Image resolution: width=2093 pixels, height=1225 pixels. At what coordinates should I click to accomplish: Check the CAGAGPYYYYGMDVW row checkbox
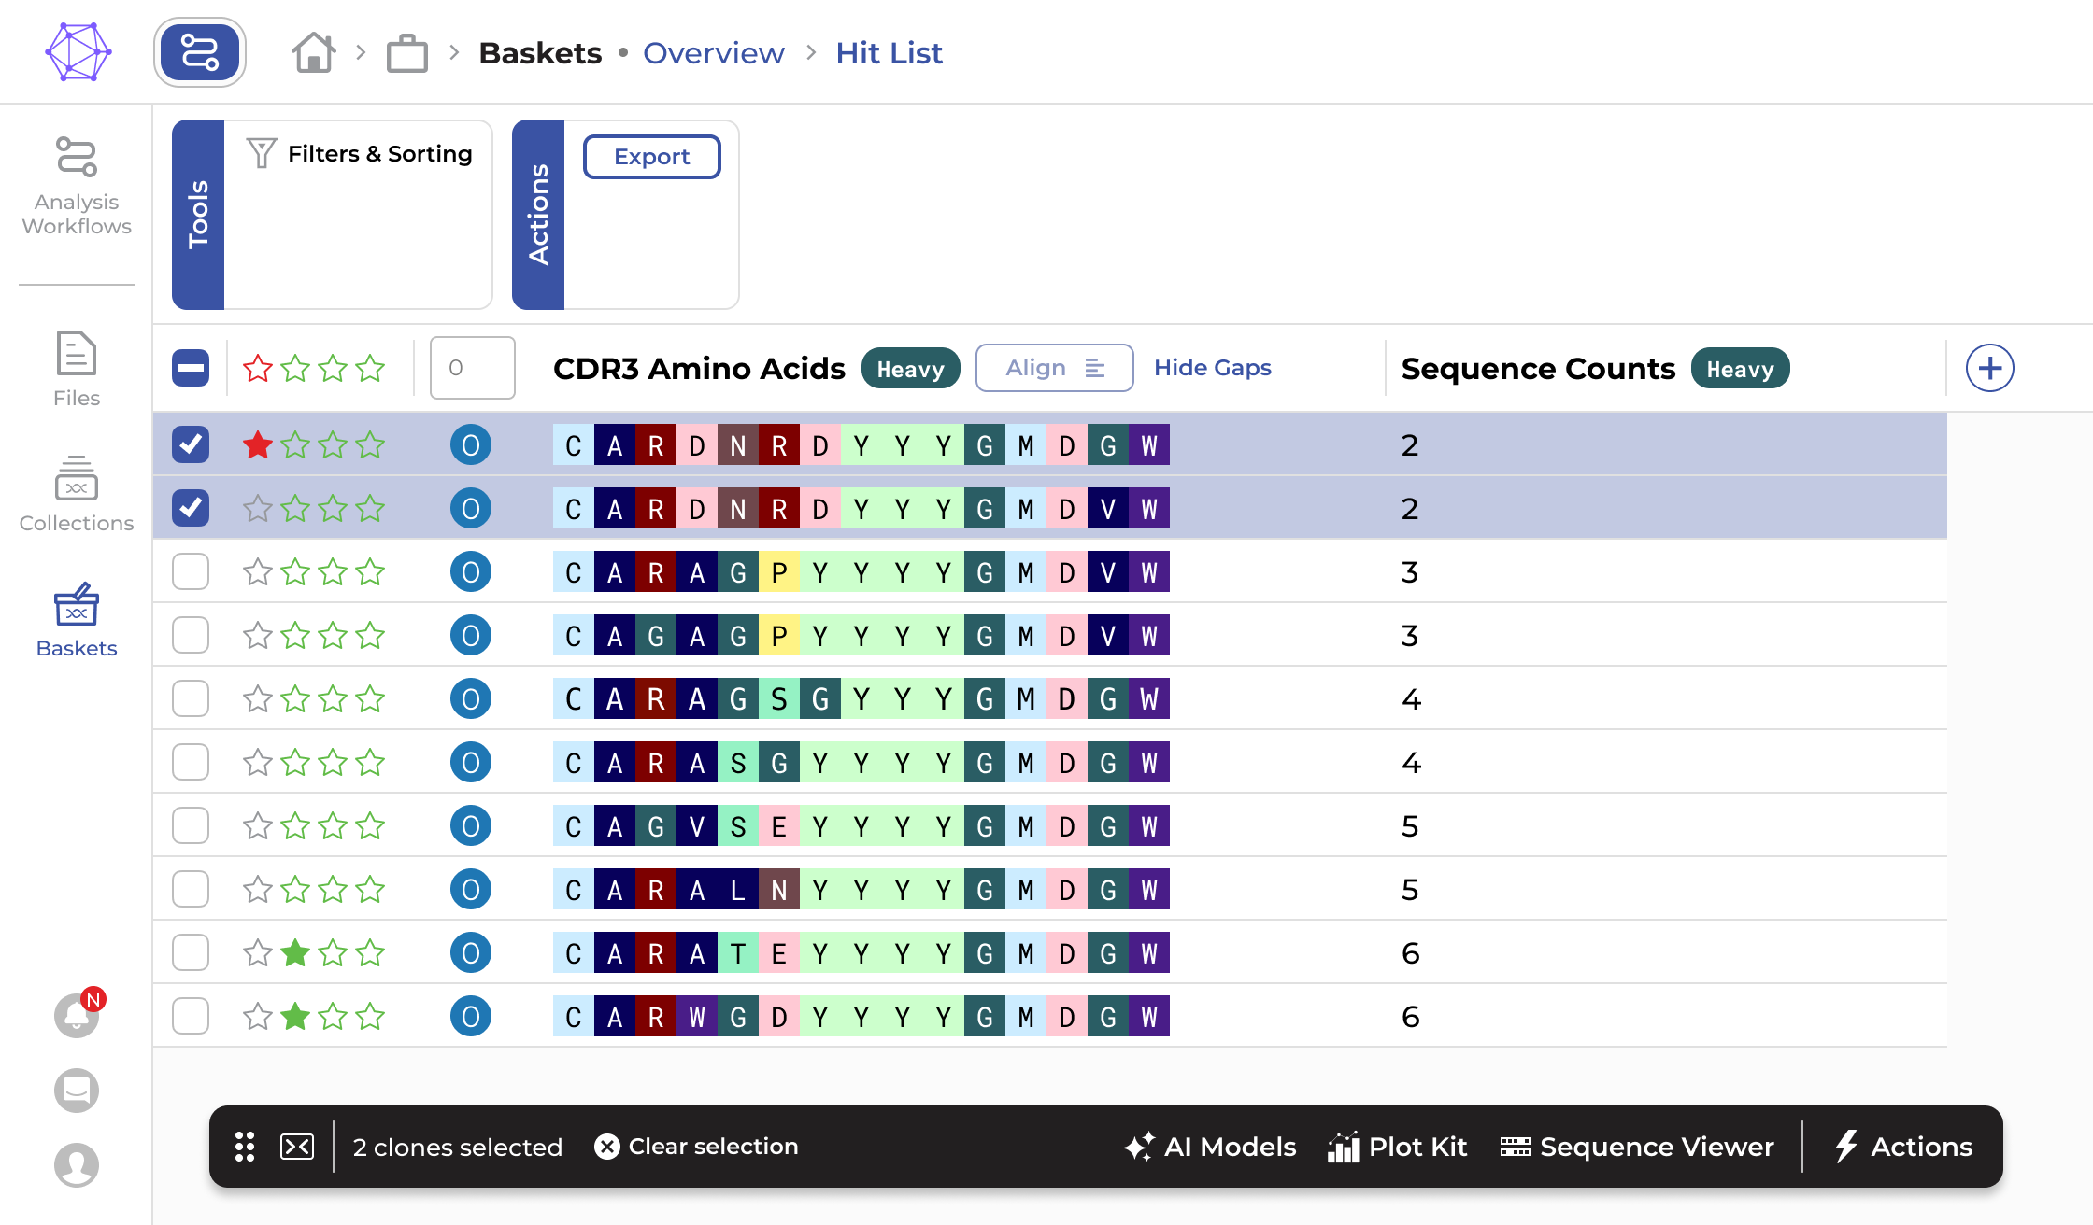pyautogui.click(x=191, y=635)
